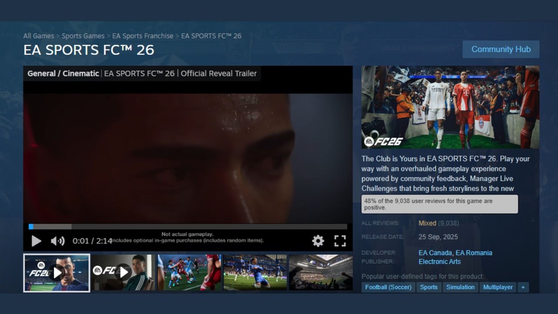Screen dimensions: 558x314
Task: Select first FC26 trailer thumbnail
Action: 57,273
